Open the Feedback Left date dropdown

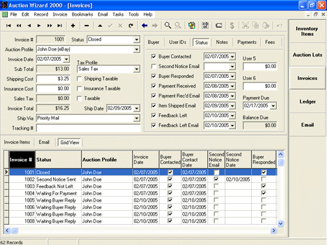click(x=233, y=116)
